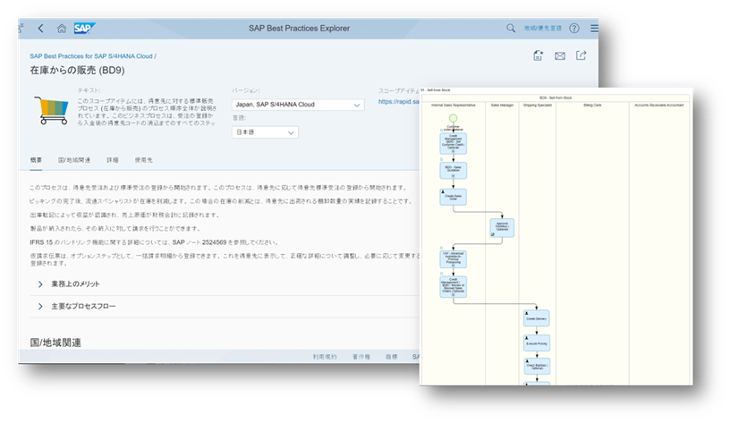Select the Execute Picking step box
730x423 pixels.
coord(537,343)
